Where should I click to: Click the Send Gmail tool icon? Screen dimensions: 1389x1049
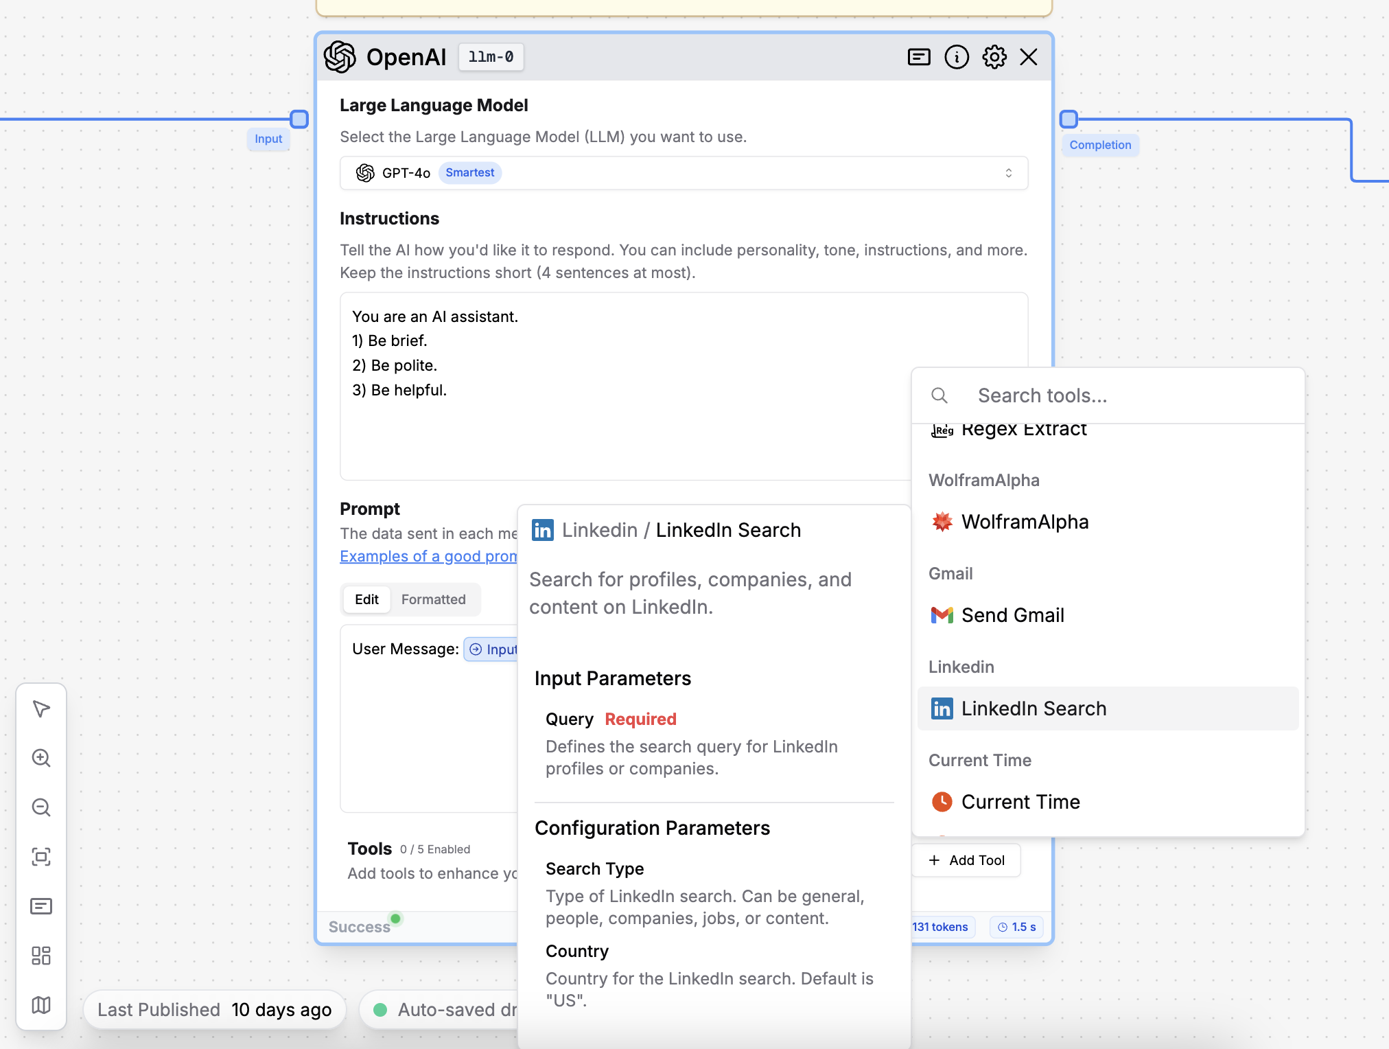coord(942,615)
